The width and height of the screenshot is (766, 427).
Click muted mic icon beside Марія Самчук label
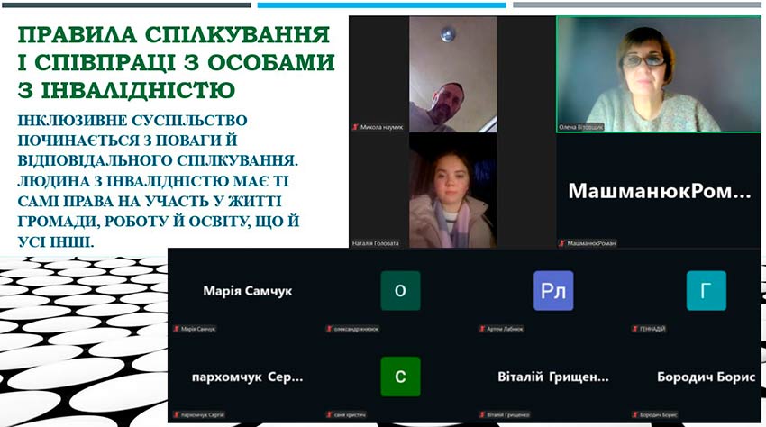(177, 329)
